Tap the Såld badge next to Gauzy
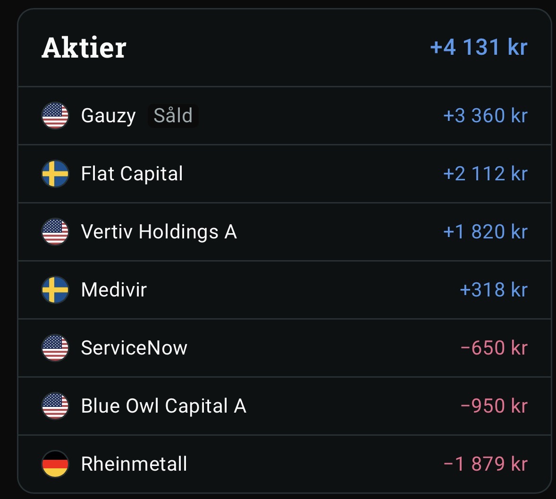This screenshot has height=499, width=556. 173,116
